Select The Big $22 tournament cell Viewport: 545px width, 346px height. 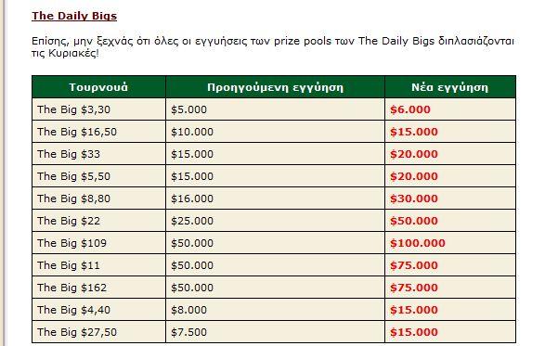[x=98, y=221]
